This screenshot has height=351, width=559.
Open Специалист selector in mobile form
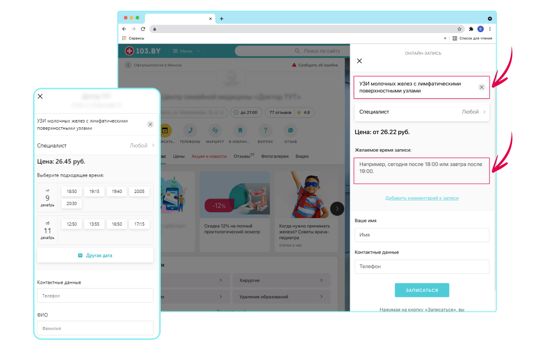[95, 145]
